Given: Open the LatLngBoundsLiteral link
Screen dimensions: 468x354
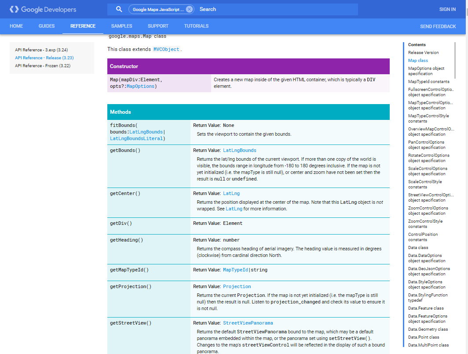Looking at the screenshot, I should click(x=136, y=138).
